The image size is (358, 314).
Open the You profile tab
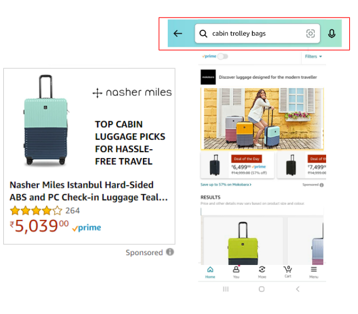point(236,272)
